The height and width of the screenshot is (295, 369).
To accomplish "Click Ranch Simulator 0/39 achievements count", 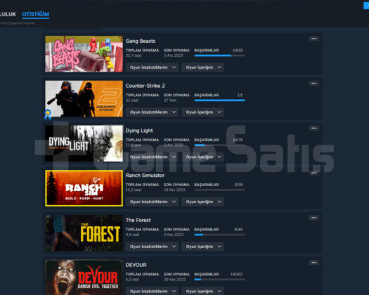I will click(x=238, y=185).
